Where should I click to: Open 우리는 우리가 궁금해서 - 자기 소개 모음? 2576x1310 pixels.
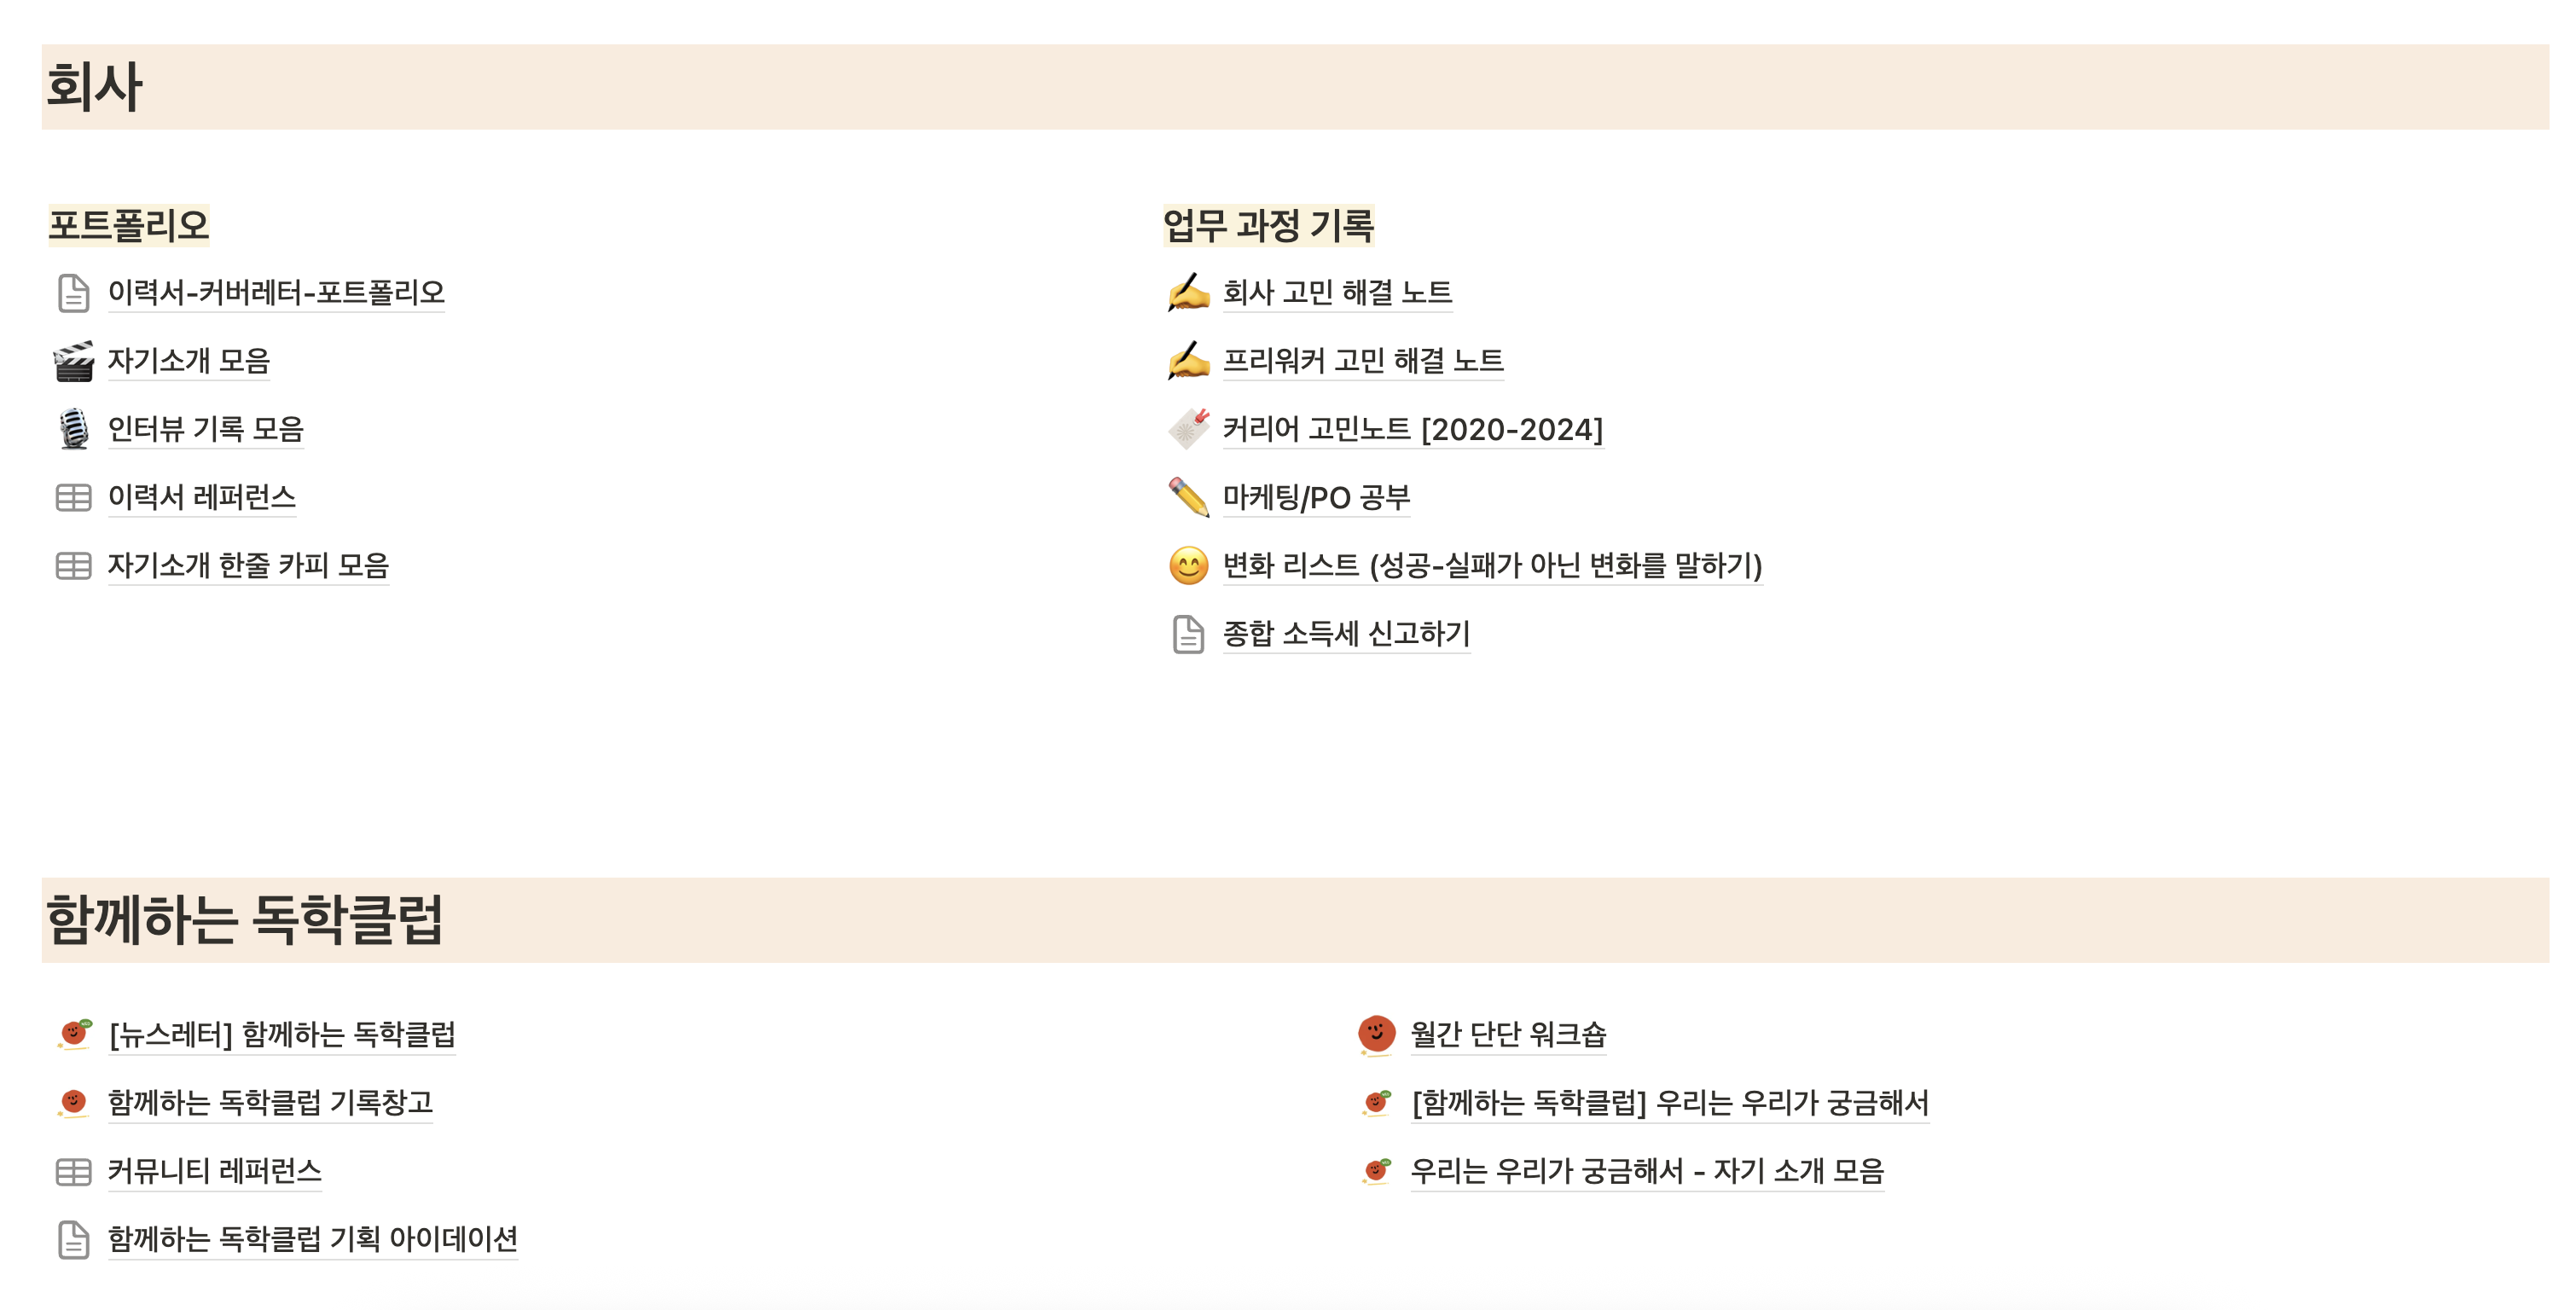pos(1646,1170)
